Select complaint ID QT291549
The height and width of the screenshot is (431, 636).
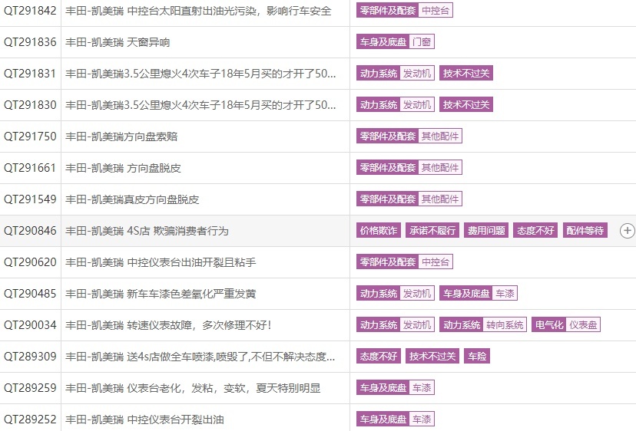[30, 199]
